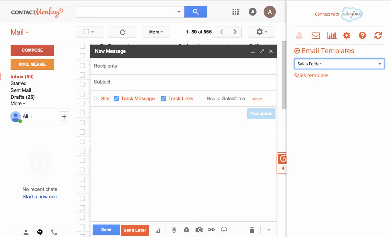Insert a link with the chain icon
Image resolution: width=391 pixels, height=237 pixels.
tap(211, 230)
